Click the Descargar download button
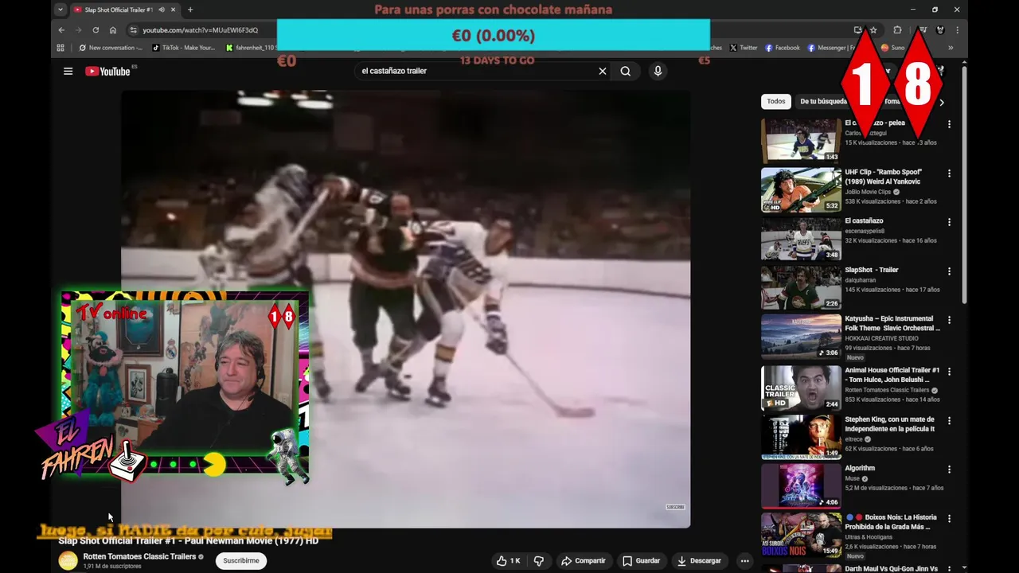Image resolution: width=1019 pixels, height=573 pixels. (x=698, y=561)
